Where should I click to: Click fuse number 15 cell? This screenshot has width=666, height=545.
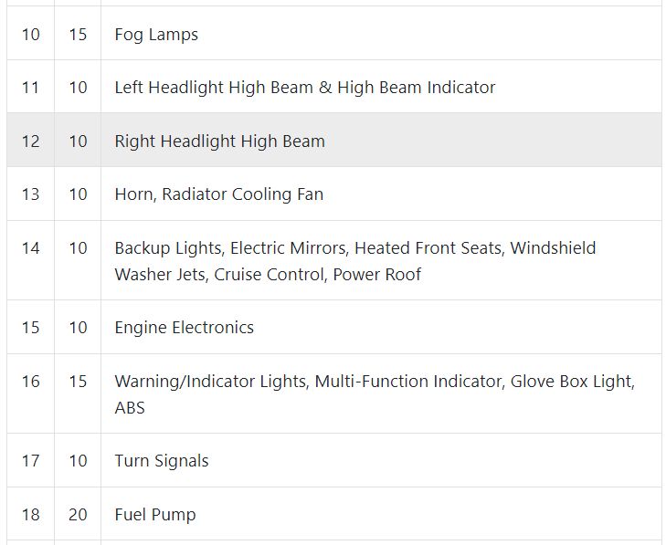pyautogui.click(x=30, y=327)
